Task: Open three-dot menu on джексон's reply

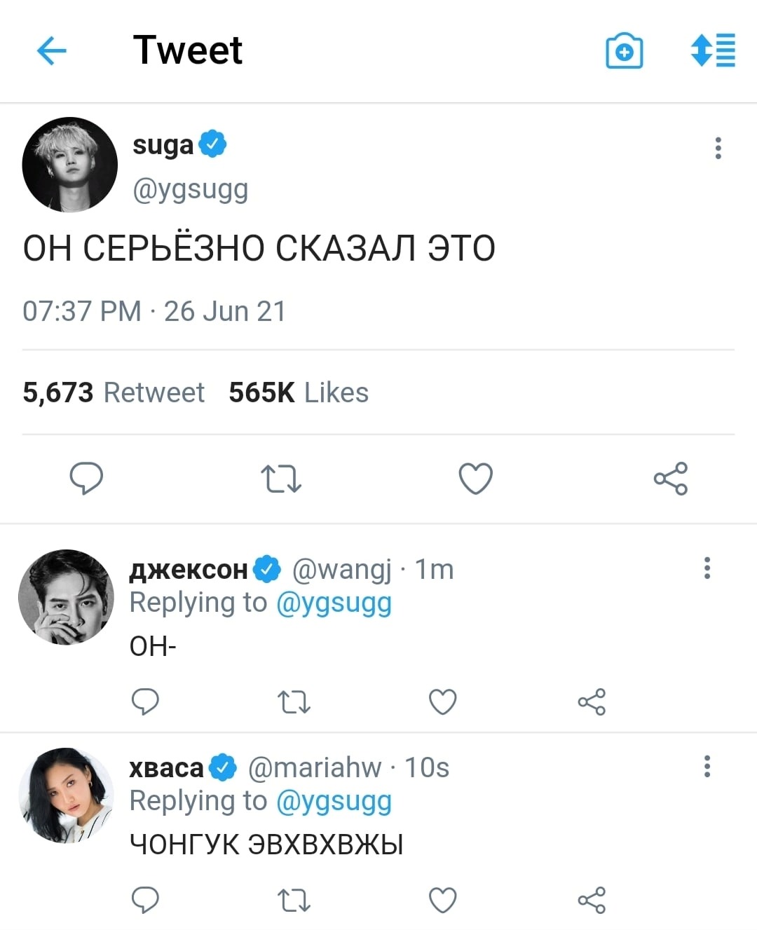Action: click(x=707, y=568)
